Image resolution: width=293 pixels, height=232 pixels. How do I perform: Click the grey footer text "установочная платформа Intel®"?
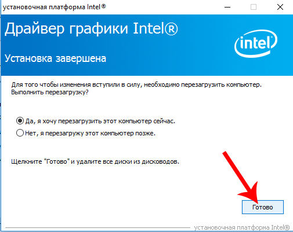click(242, 227)
